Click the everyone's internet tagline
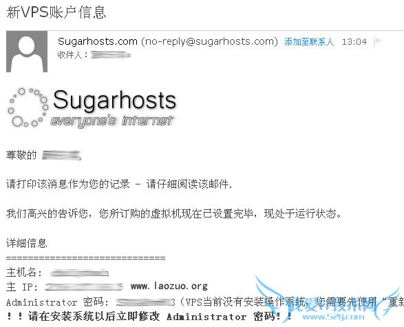Screen dimensions: 404x327 pos(111,121)
